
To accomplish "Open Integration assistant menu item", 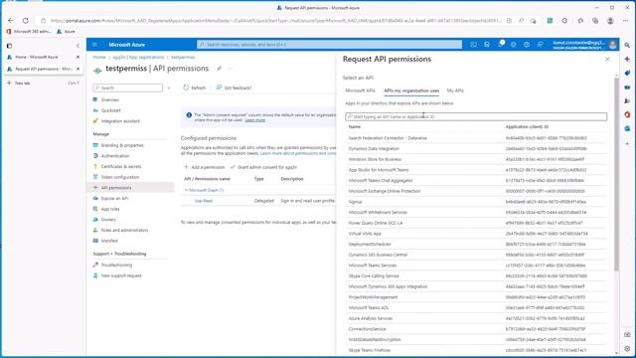I will click(x=120, y=121).
